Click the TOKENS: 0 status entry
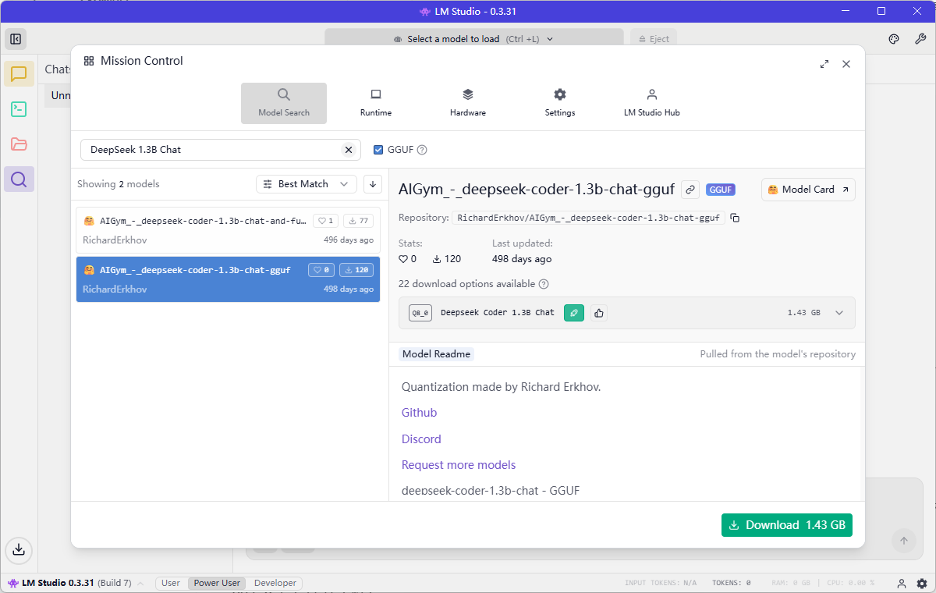The width and height of the screenshot is (936, 593). 731,583
